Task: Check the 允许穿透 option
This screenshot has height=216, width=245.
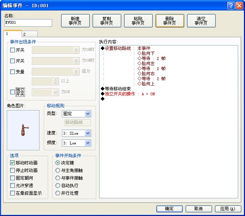Action: 12,185
